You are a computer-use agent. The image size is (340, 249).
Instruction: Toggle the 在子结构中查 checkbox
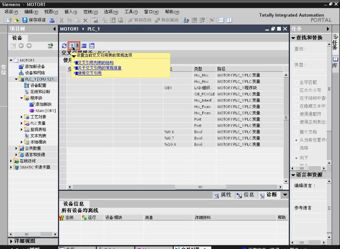click(296, 98)
